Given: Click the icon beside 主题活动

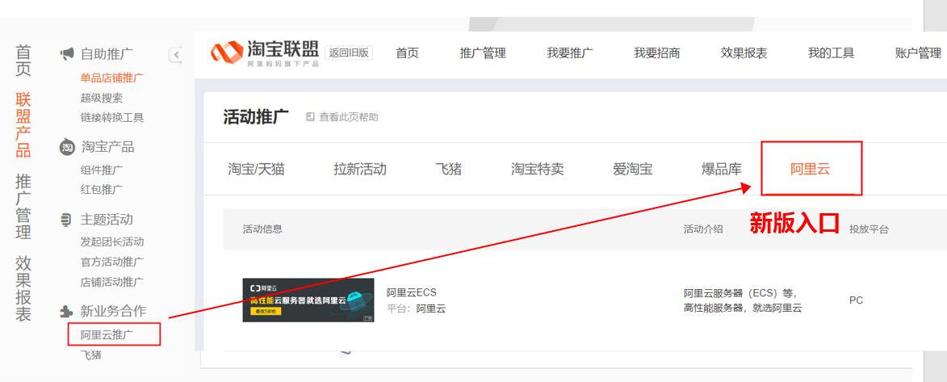Looking at the screenshot, I should [67, 220].
